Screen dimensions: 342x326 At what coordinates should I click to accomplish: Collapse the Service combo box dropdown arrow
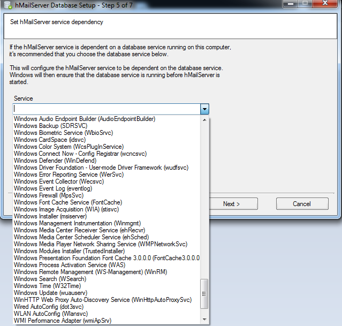[204, 109]
